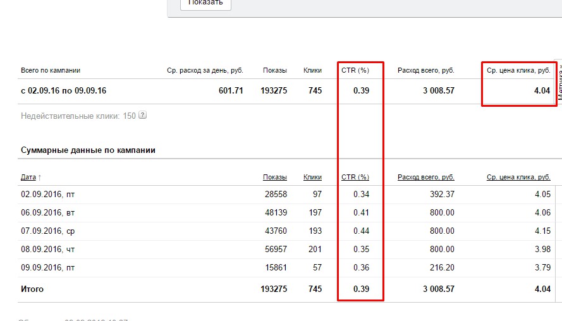
Task: Click the Всего по кампании label
Action: [x=51, y=70]
